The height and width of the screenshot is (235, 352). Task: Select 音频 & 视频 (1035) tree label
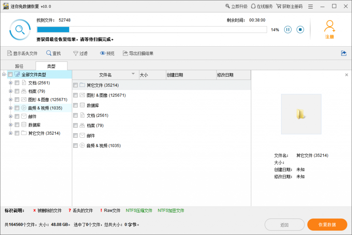(45, 108)
